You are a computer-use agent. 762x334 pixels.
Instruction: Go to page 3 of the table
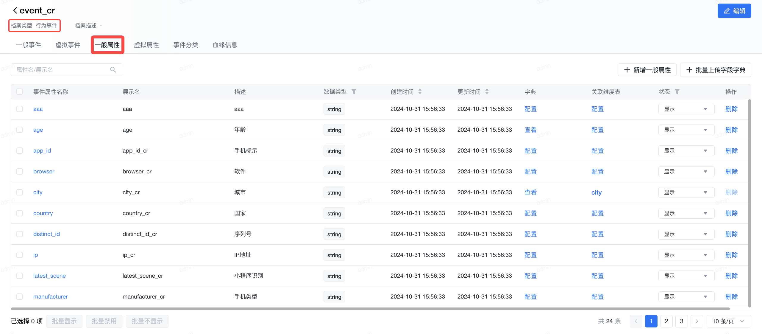(x=682, y=321)
